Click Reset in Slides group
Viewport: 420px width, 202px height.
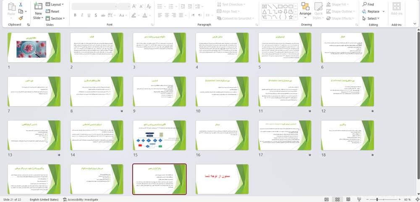(52, 11)
